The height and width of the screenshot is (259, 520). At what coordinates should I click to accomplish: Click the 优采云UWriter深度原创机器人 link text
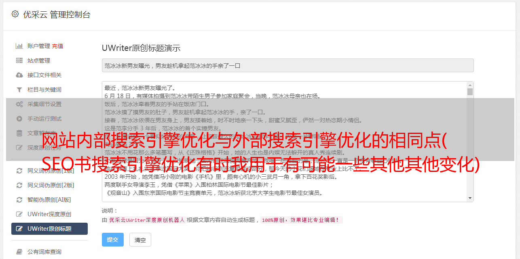(147, 220)
